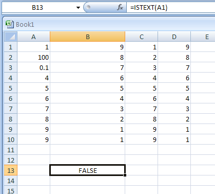Select row 7 header
This screenshot has height=194, width=215.
[11, 109]
